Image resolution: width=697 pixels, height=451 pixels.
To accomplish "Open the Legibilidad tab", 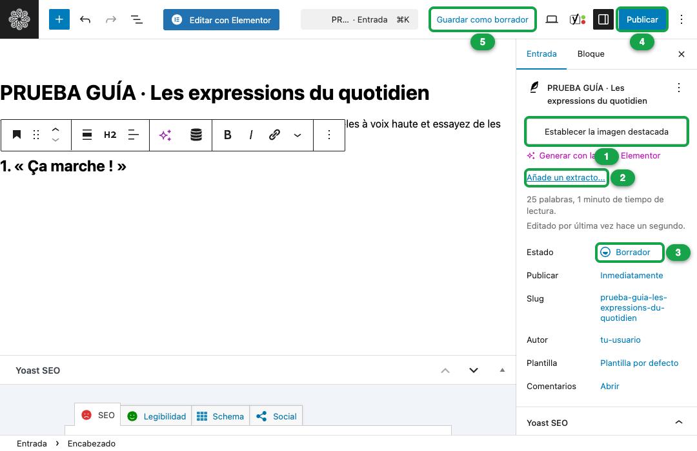I will pos(156,416).
